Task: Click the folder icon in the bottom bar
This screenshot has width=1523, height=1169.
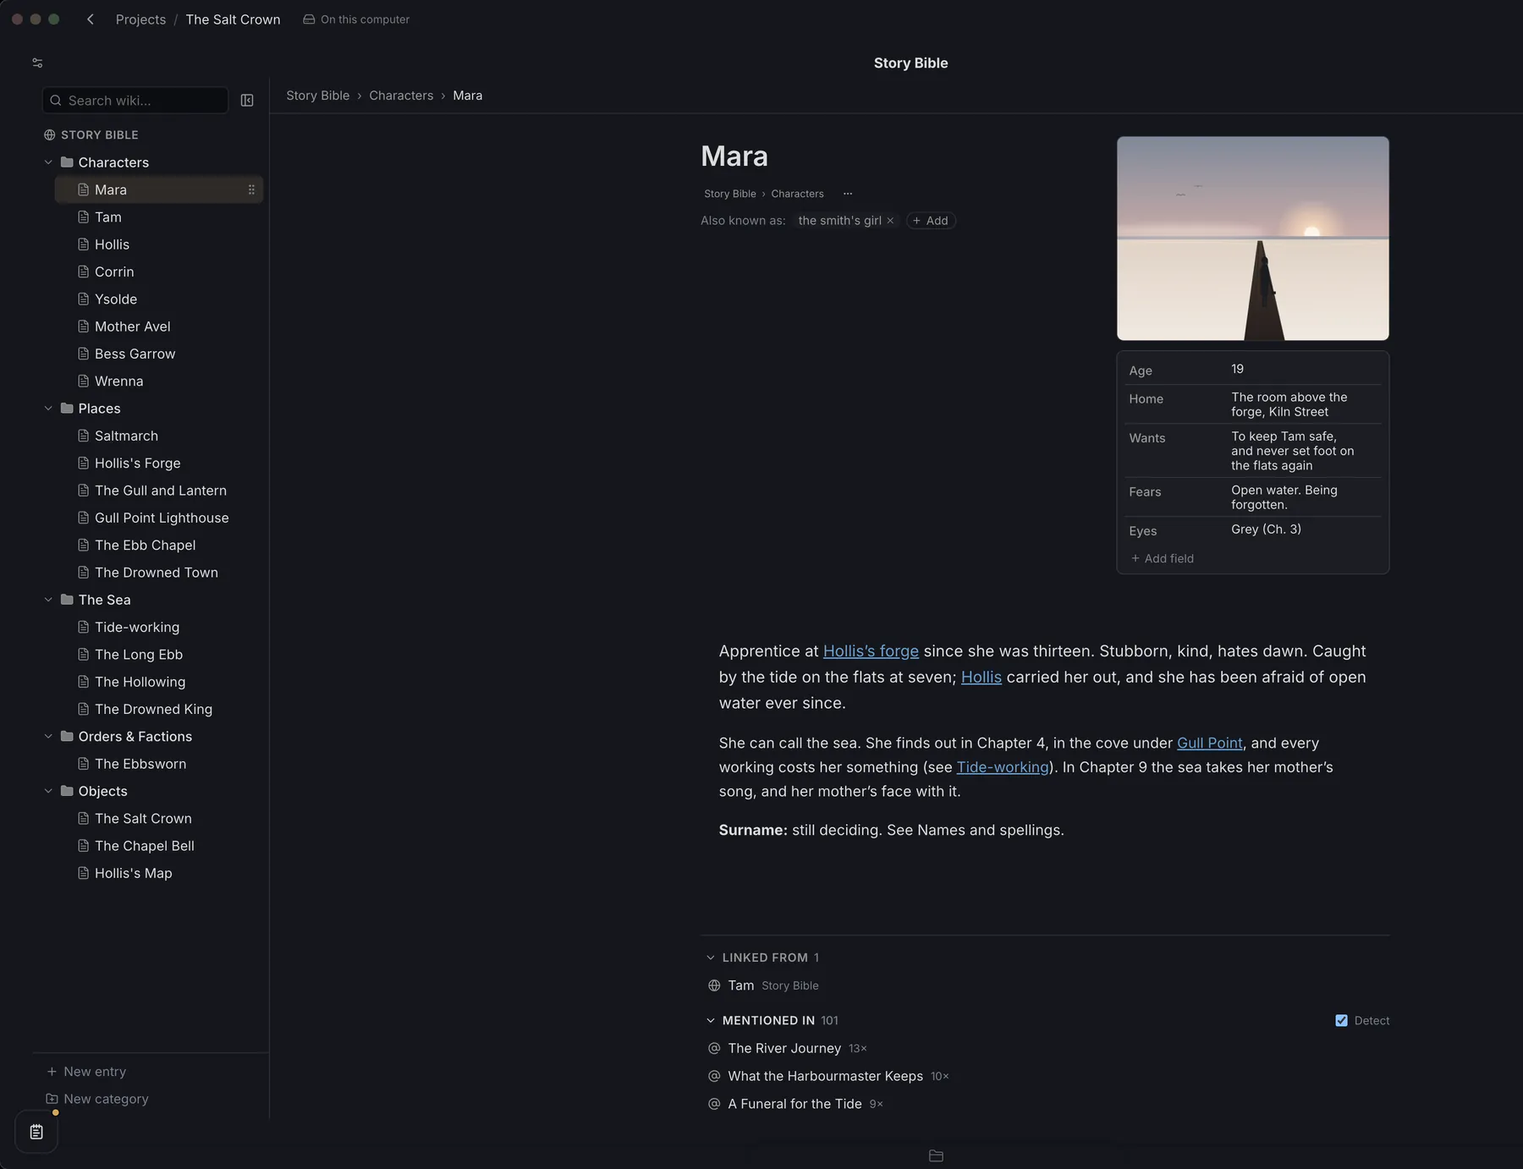Action: (936, 1155)
